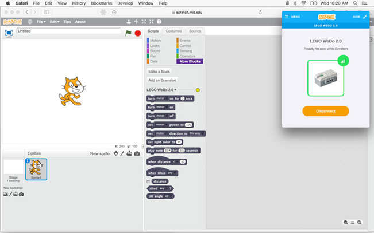Open Sprite1 info button
The width and height of the screenshot is (374, 233).
click(x=28, y=161)
